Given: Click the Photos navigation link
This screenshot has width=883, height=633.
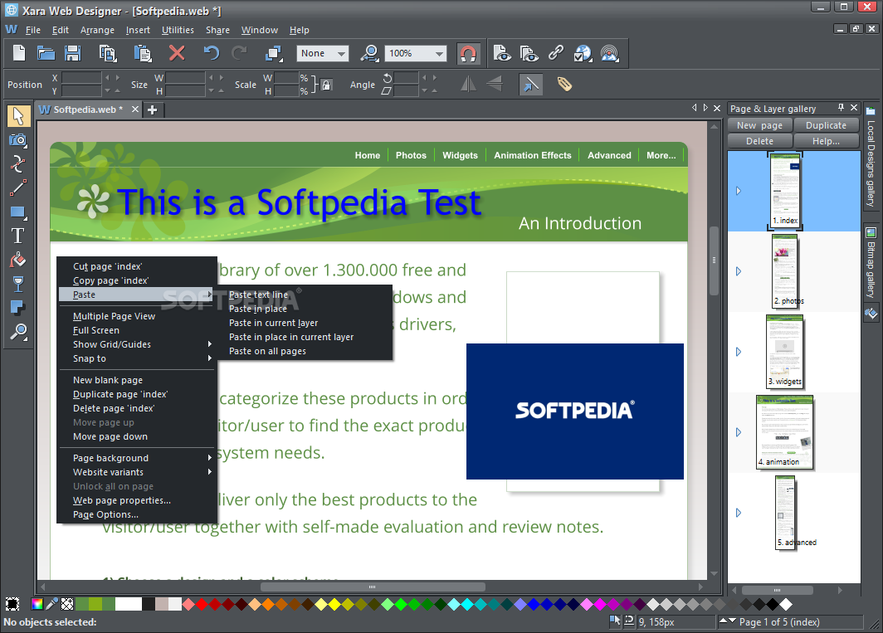Looking at the screenshot, I should (x=411, y=155).
